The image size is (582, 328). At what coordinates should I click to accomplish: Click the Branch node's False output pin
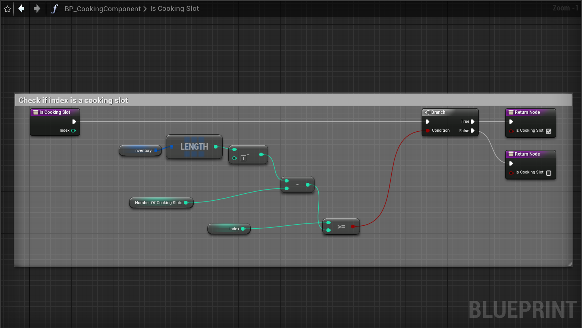[473, 131]
